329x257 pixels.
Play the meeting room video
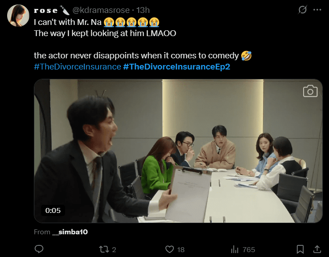(178, 151)
